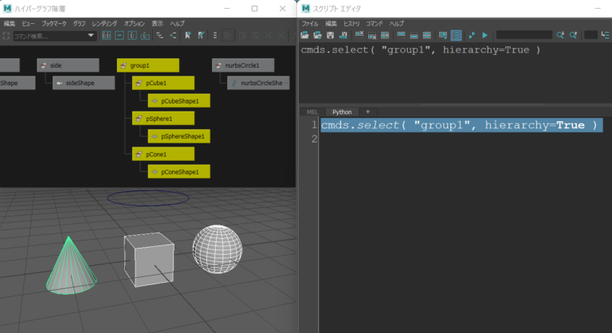This screenshot has height=333, width=612.
Task: Switch to the MEL tab
Action: tap(312, 112)
